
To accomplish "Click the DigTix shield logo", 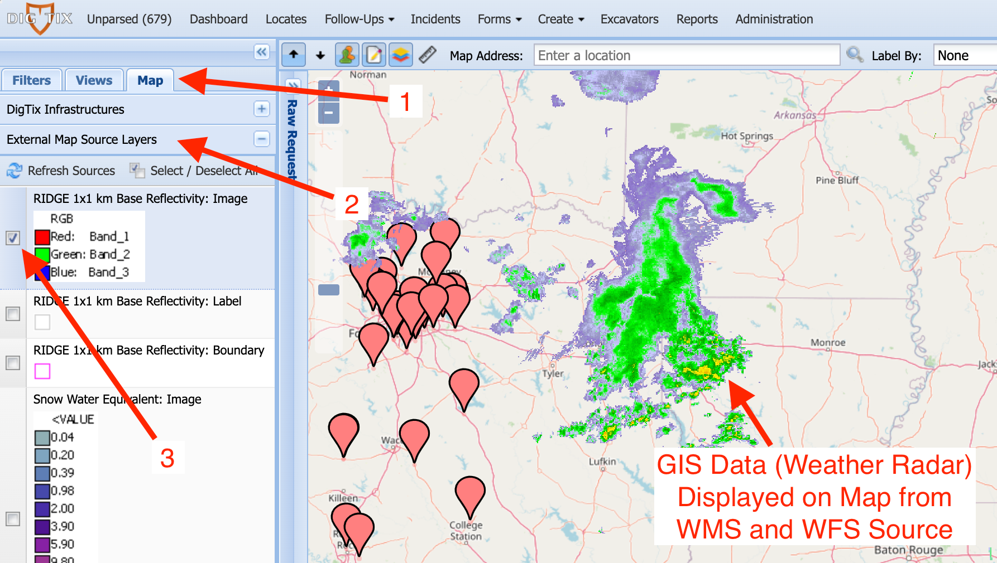I will tap(40, 18).
